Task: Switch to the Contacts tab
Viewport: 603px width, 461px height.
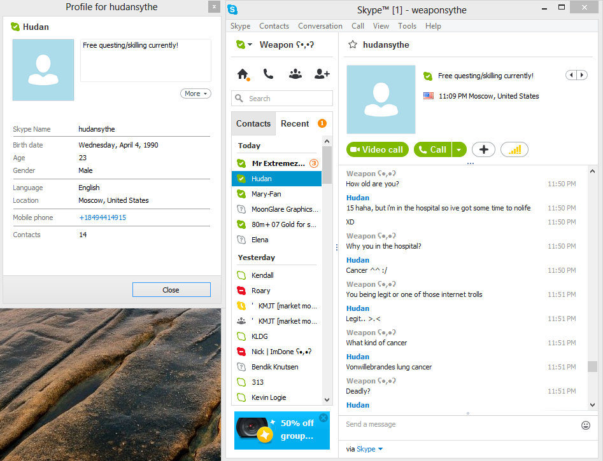Action: [253, 123]
